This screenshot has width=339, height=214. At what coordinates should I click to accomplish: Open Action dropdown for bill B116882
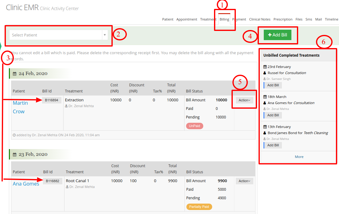coord(244,181)
